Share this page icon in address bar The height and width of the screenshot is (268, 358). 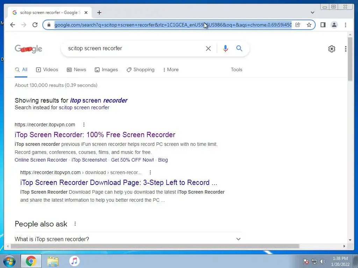[298, 25]
